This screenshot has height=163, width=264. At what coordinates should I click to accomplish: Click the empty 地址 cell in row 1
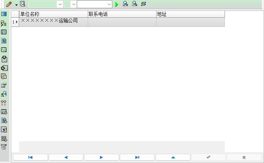pos(191,22)
